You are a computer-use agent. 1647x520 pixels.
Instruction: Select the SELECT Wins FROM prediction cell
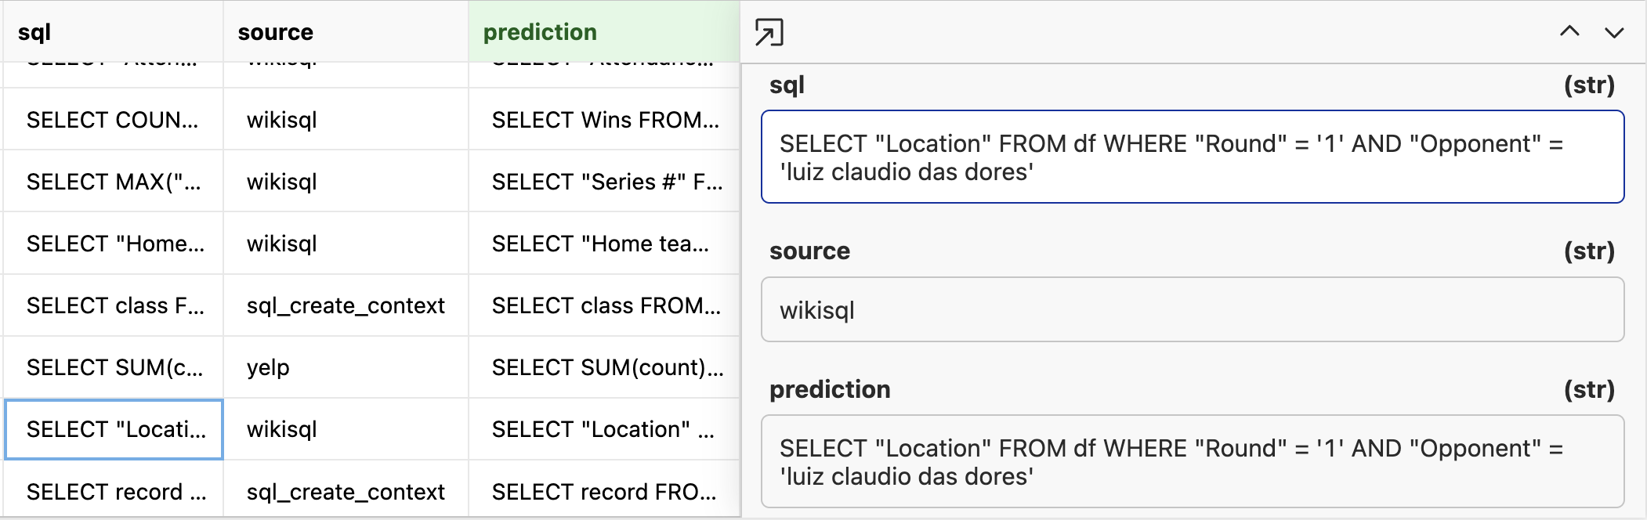(604, 120)
